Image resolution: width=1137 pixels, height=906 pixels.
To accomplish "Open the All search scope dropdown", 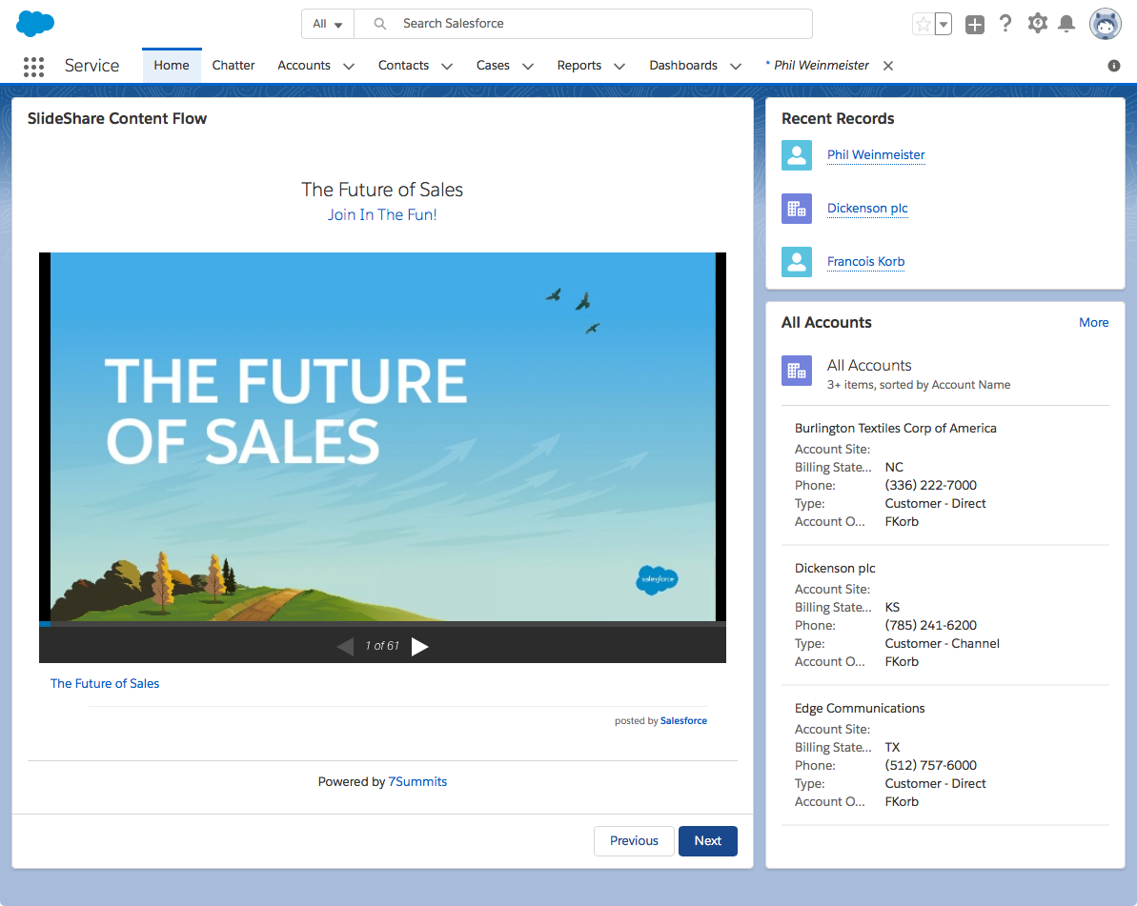I will click(327, 24).
